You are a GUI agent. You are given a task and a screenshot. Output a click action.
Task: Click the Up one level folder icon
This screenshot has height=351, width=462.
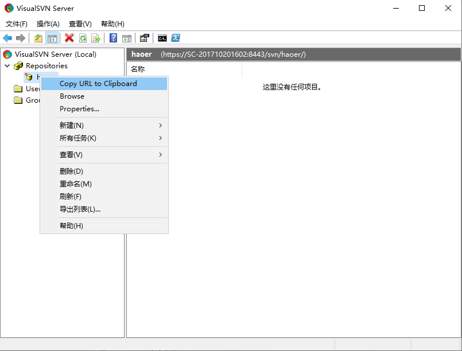[x=38, y=38]
